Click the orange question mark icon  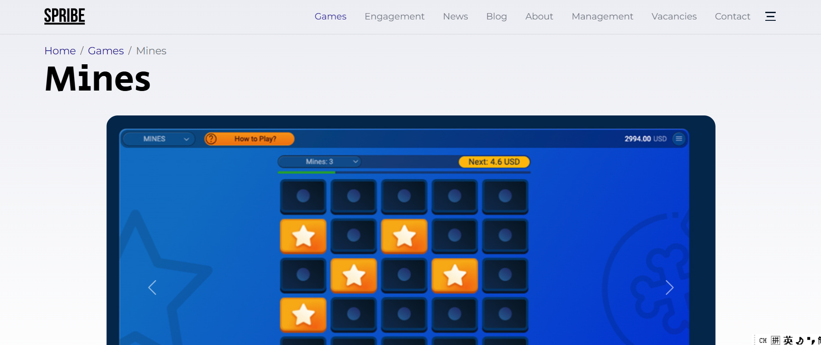point(211,139)
